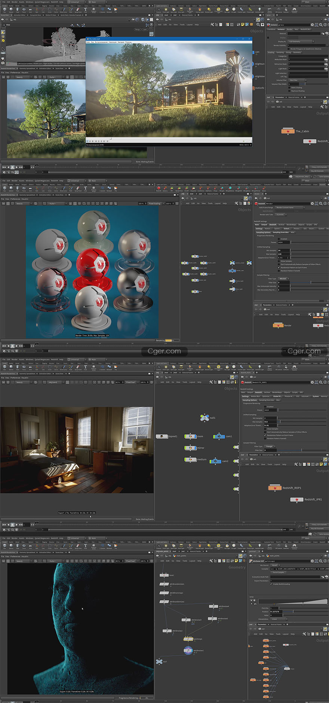
Task: Enable Progressive Rendering on Redshift_ROP1
Action: coord(265,407)
